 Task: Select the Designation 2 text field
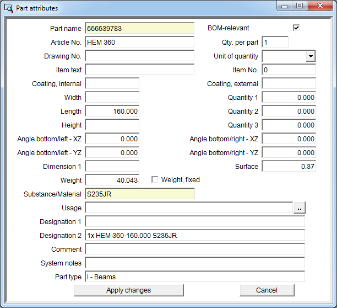coord(194,236)
